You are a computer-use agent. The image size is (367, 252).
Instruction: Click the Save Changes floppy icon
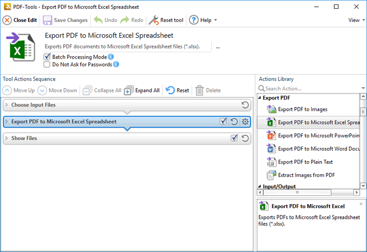pyautogui.click(x=47, y=21)
